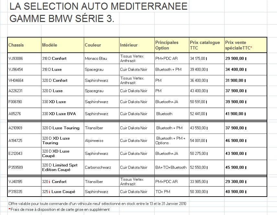
Task: Click the footnote about frais de mise à disposition
Action: point(59,210)
